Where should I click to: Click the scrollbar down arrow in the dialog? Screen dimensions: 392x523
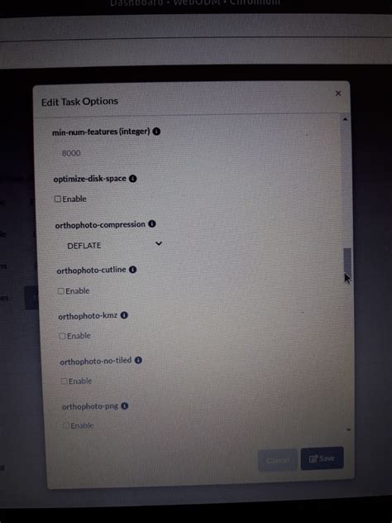[348, 430]
